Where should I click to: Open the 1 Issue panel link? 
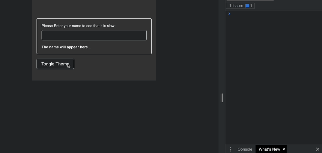coord(236,6)
